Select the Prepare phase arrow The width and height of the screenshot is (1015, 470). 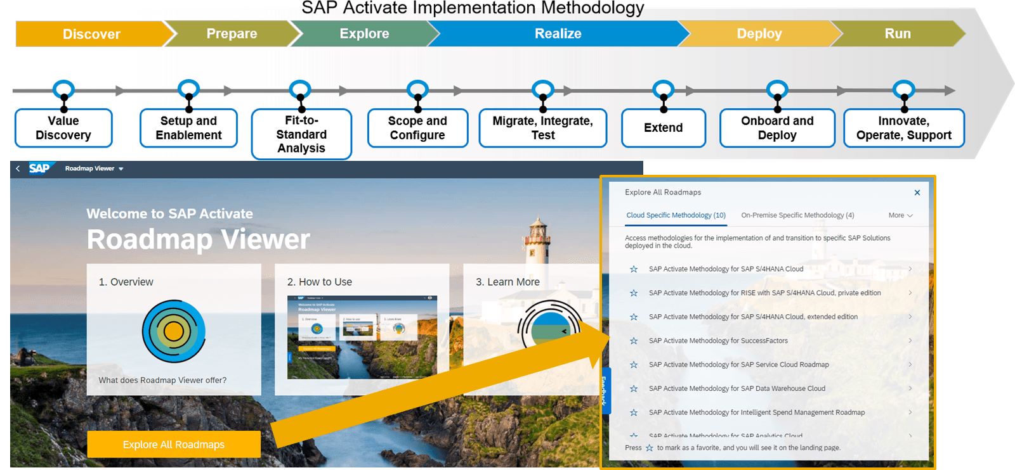coord(232,34)
